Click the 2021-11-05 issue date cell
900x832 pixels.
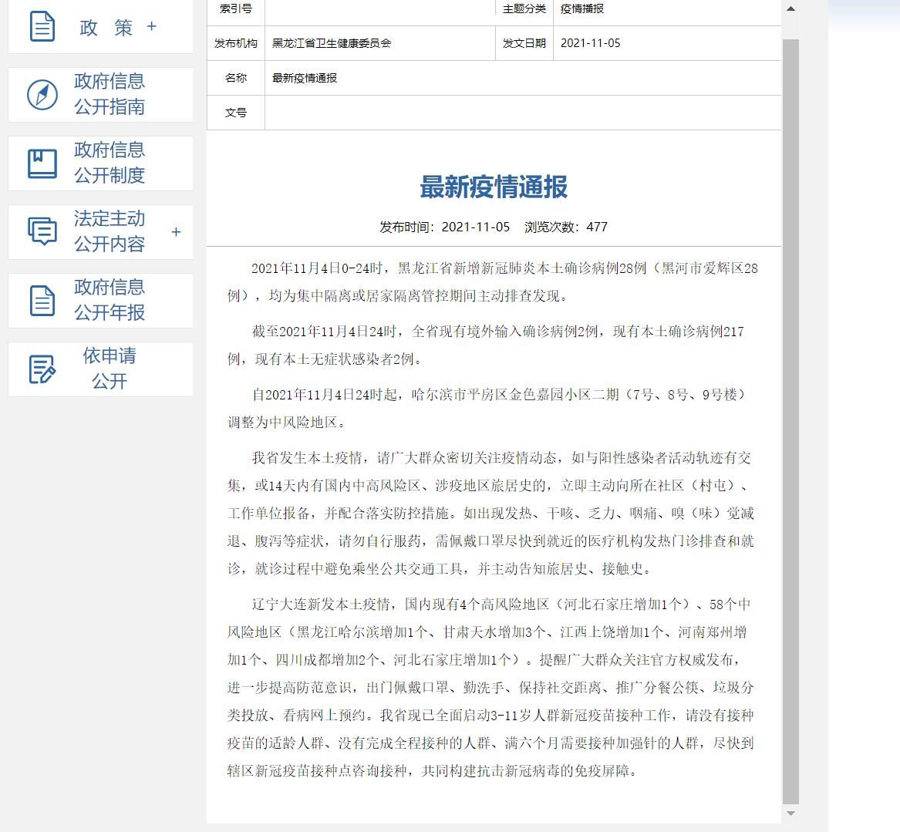point(590,43)
